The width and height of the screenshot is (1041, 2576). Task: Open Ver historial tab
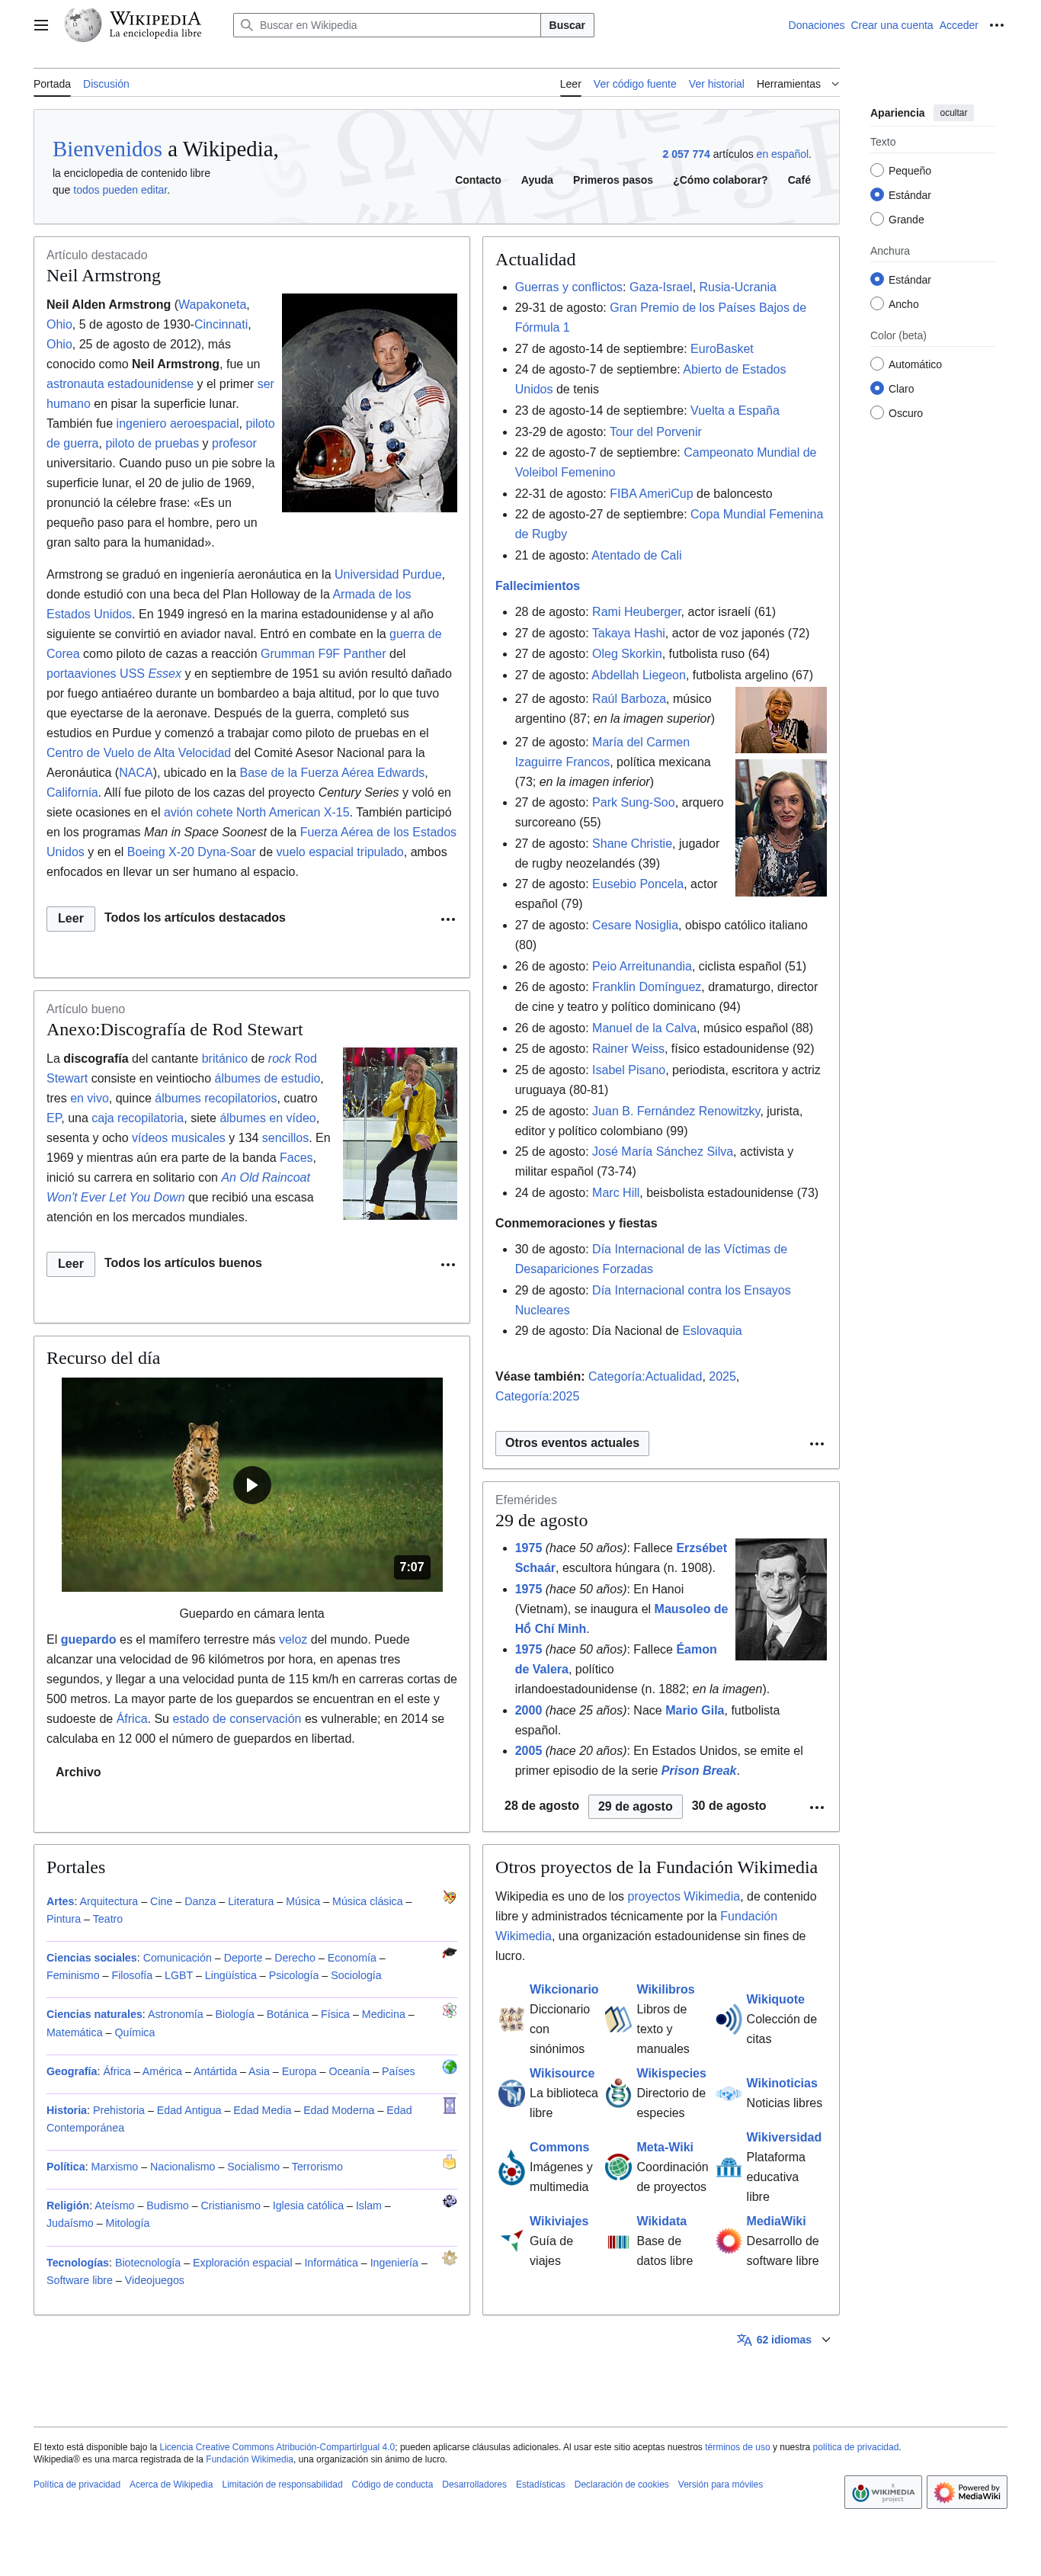[716, 84]
